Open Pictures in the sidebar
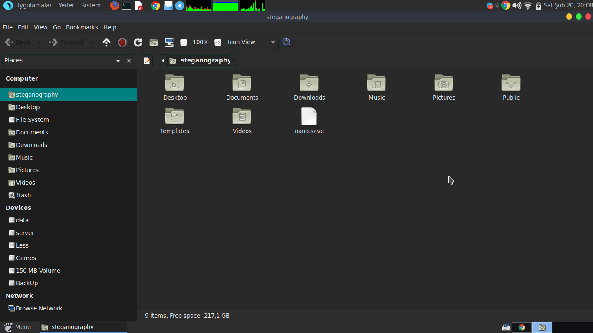 click(69, 170)
